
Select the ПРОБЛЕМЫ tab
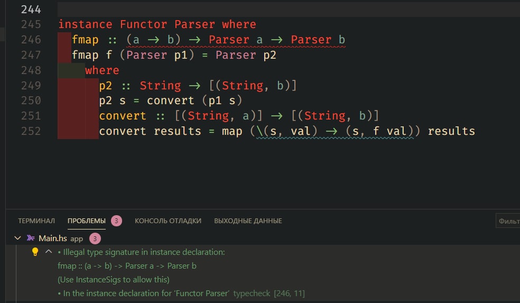click(87, 221)
